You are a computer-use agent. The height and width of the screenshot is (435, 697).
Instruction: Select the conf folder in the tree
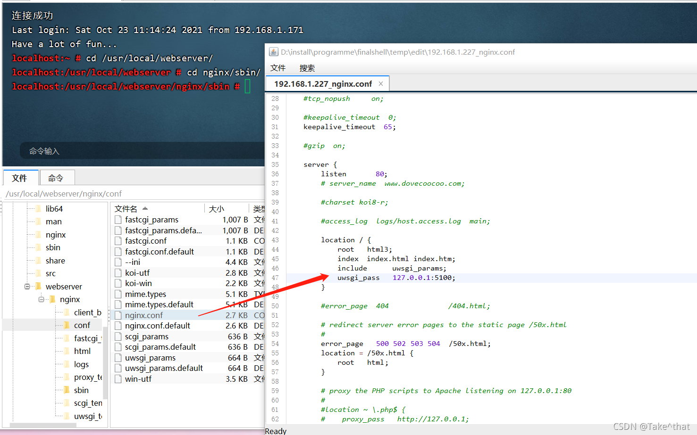82,325
